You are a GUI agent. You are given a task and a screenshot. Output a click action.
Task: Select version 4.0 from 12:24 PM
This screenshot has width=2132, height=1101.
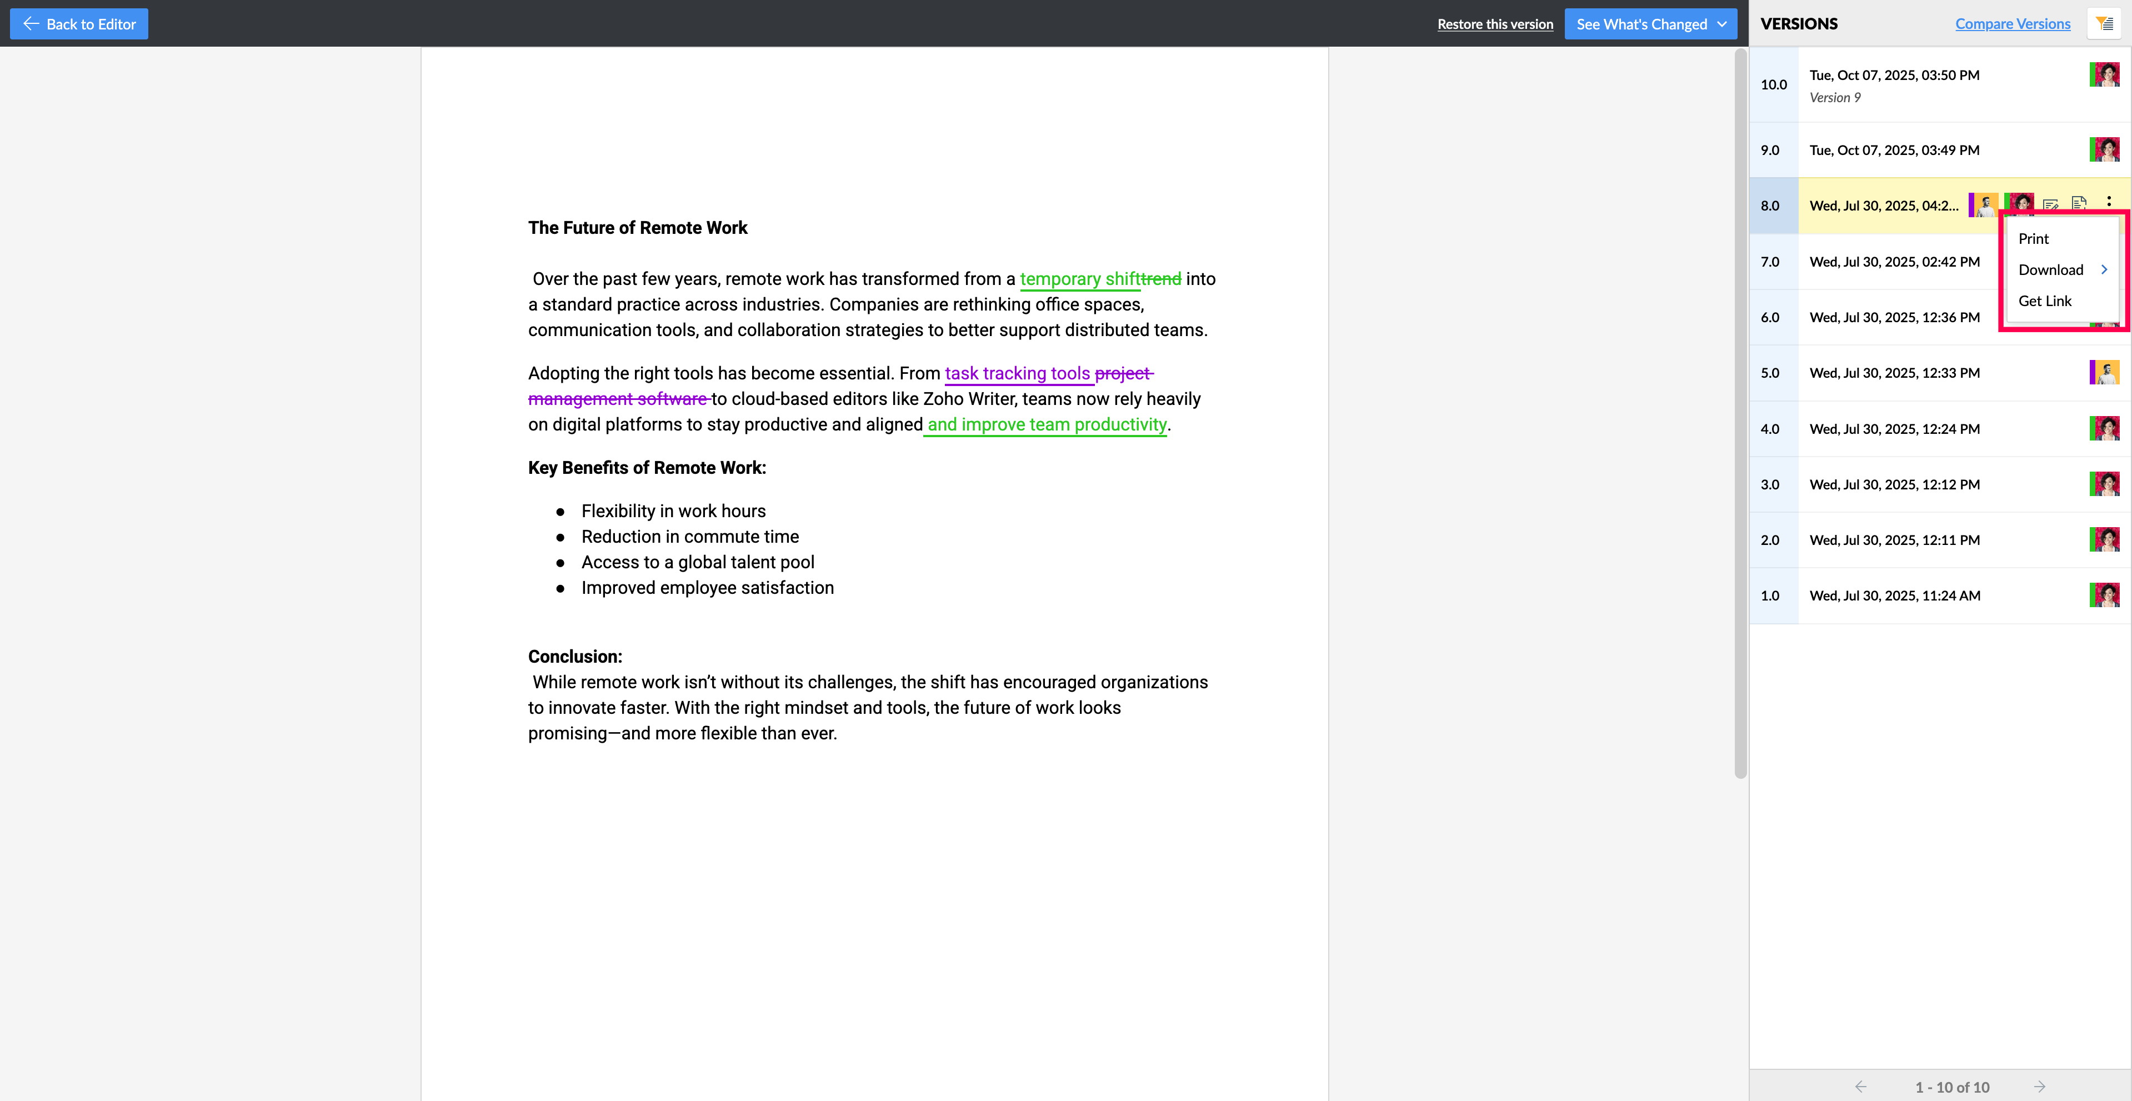[x=1894, y=429]
